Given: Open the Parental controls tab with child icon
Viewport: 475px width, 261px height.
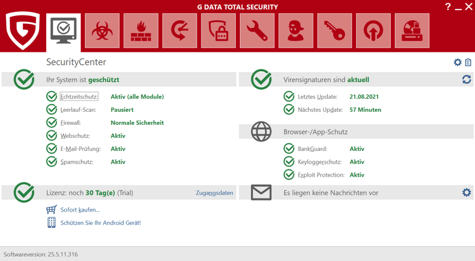Looking at the screenshot, I should point(295,30).
